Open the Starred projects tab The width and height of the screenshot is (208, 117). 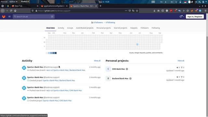(121, 28)
